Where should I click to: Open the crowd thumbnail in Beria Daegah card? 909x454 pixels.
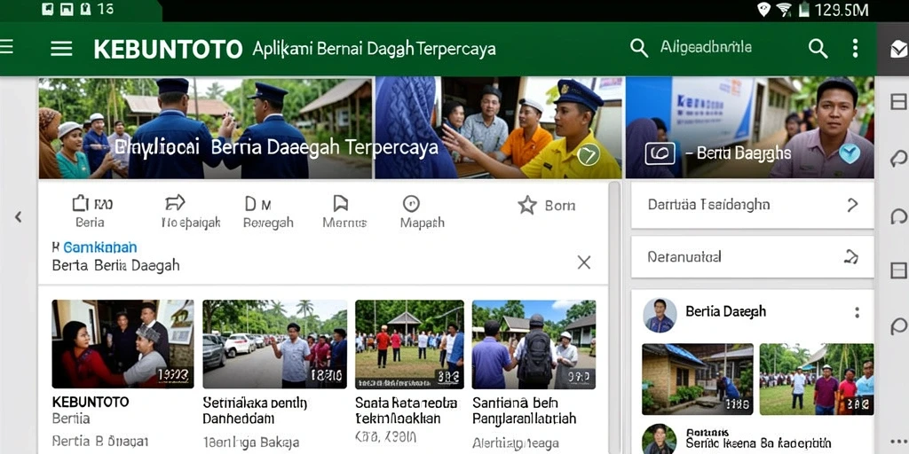(817, 379)
